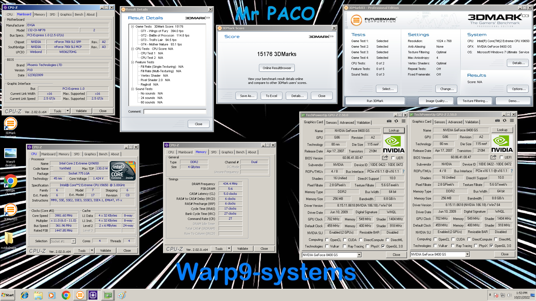
Task: Select the Warp9 desktop image icon
Action: click(11, 157)
